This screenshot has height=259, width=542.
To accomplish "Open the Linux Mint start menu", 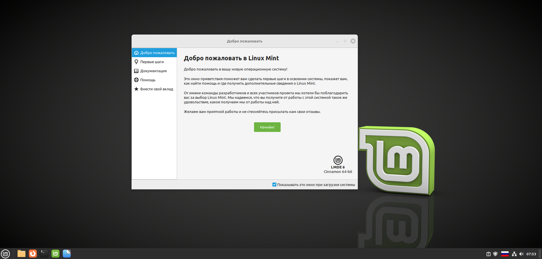I will pyautogui.click(x=5, y=254).
